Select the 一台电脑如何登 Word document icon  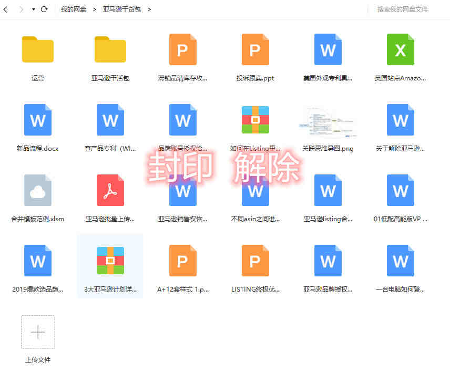point(401,261)
